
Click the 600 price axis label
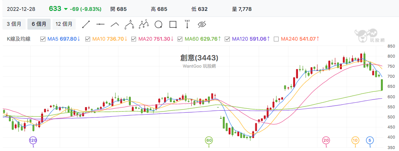coord(391,97)
